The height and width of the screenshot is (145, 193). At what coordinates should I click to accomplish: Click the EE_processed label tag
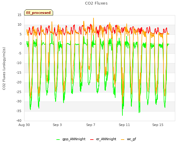pos(39,12)
